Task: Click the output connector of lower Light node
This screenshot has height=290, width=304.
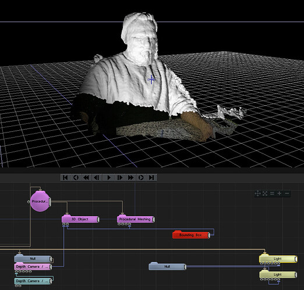Action: [296, 275]
